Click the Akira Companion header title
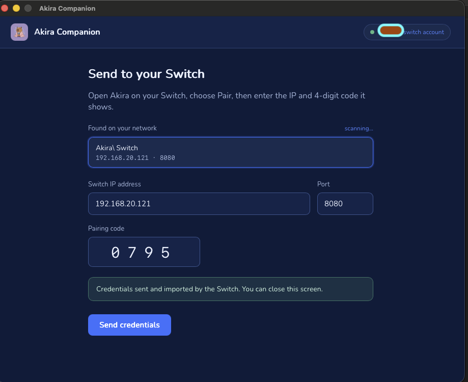Screen dimensions: 468x382 [67, 32]
